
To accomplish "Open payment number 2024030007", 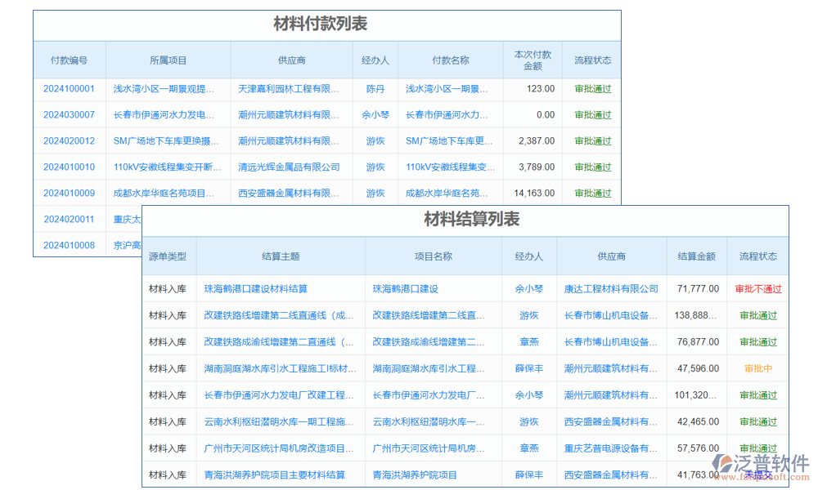I will [x=69, y=114].
